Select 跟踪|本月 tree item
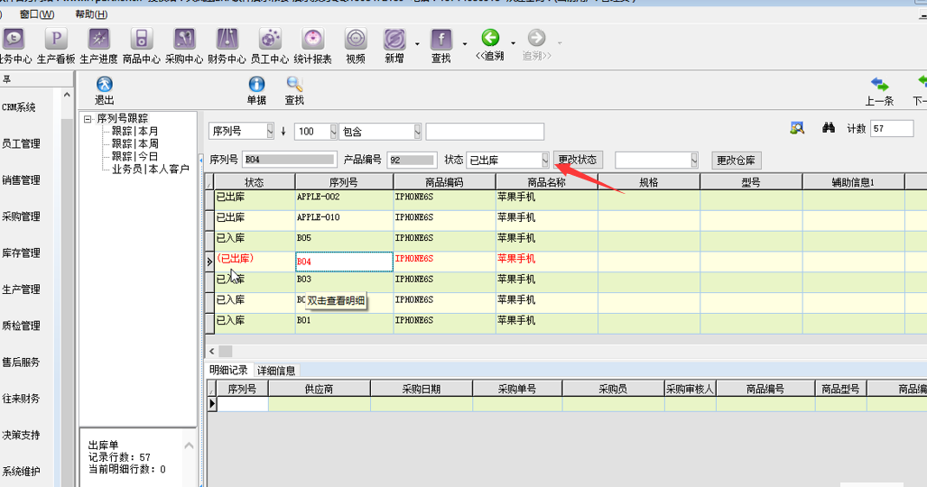927x487 pixels. point(134,131)
